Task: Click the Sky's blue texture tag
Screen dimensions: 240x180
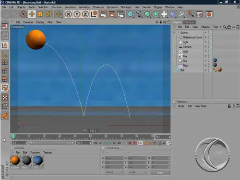Action: pos(215,60)
